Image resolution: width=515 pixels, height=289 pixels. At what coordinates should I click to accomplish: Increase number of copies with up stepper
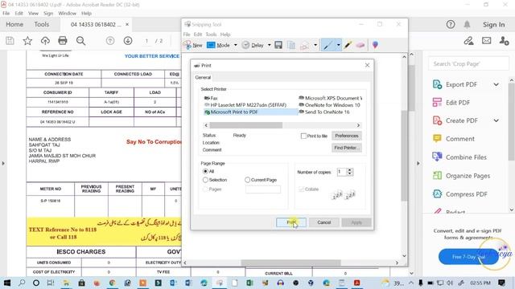click(x=350, y=169)
